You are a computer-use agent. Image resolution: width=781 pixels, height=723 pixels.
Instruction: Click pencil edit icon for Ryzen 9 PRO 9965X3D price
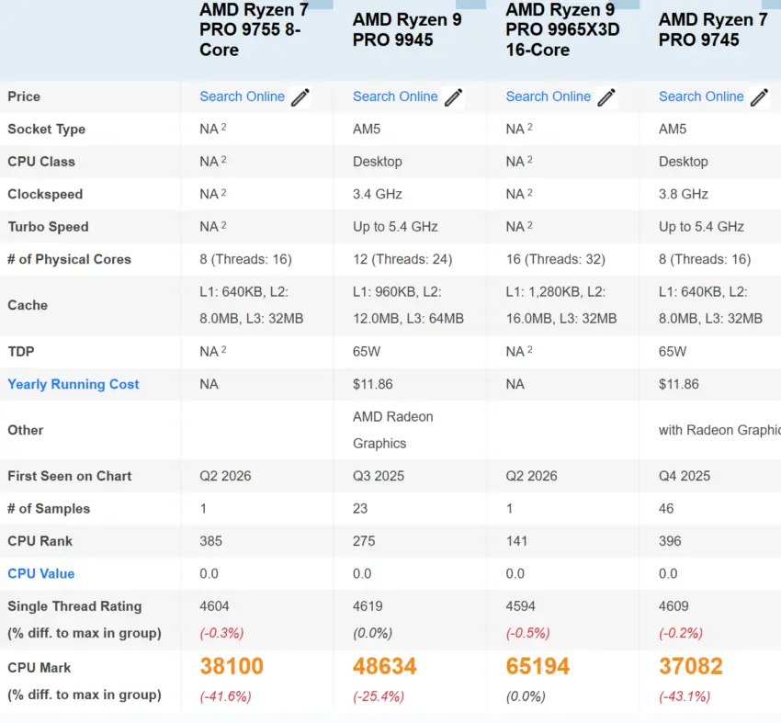coord(606,97)
